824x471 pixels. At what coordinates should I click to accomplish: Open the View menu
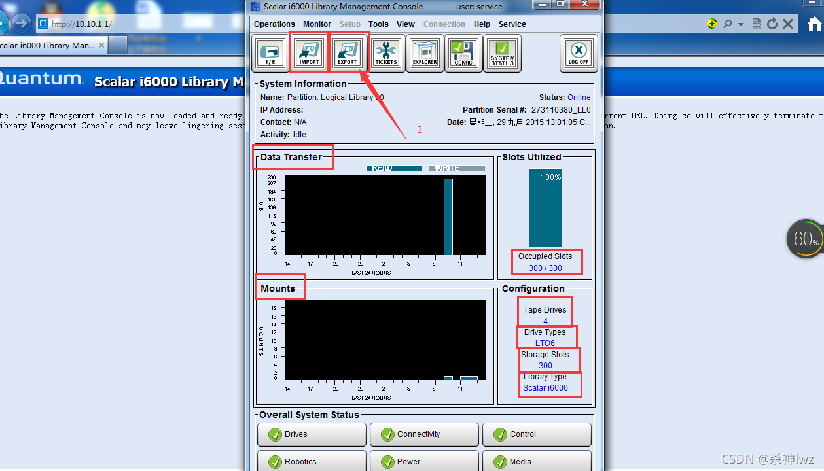[406, 24]
